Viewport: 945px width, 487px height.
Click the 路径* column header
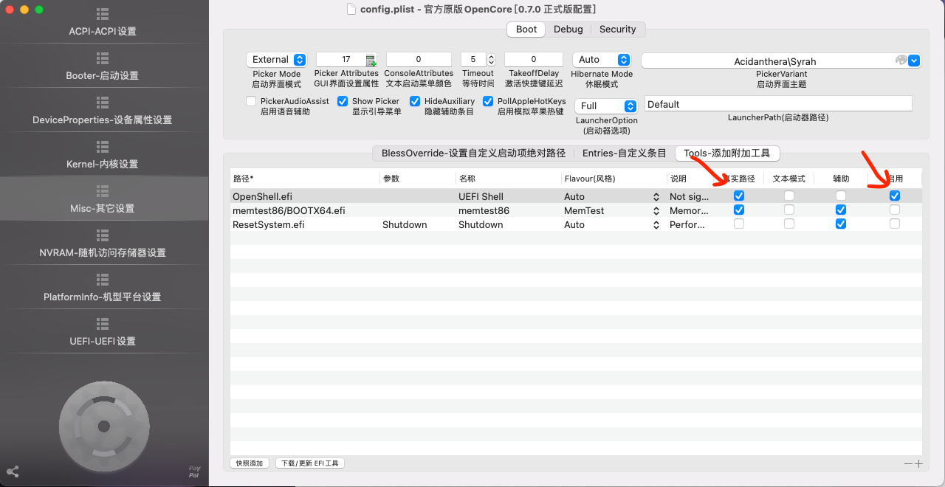pos(305,179)
